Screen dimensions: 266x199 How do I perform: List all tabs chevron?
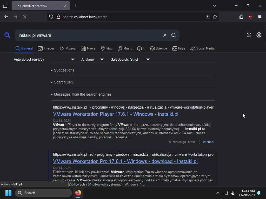coord(214,6)
